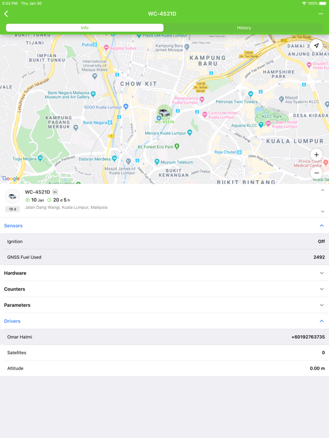This screenshot has height=438, width=329.
Task: Tap the Petronas Twin Towers map pin
Action: point(251,94)
